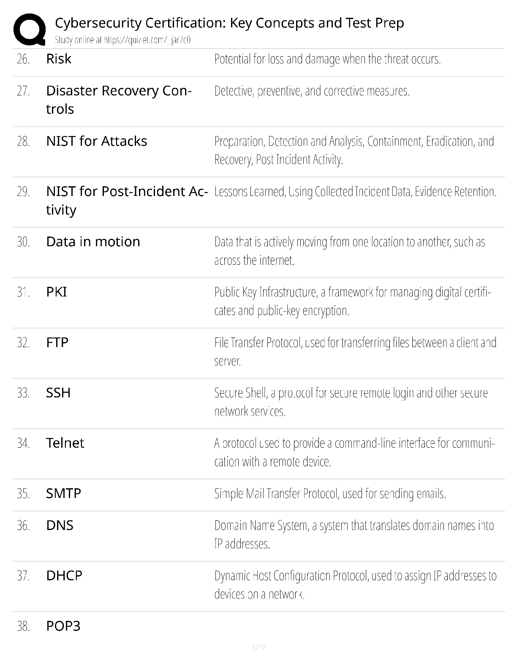Image resolution: width=517 pixels, height=669 pixels.
Task: Select the term Risk
Action: click(x=59, y=59)
